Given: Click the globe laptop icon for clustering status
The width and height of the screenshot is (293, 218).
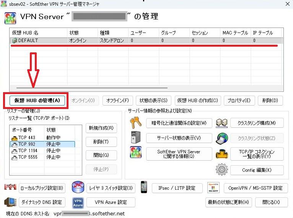Looking at the screenshot, I should click(x=221, y=138).
